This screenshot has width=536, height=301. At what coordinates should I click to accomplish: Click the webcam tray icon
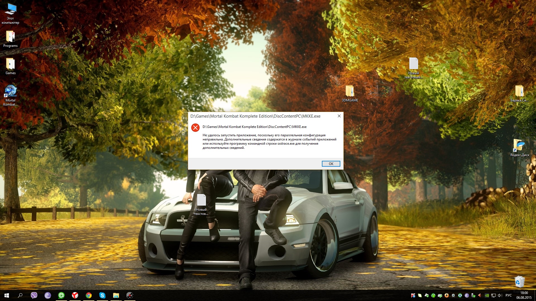coord(453,295)
